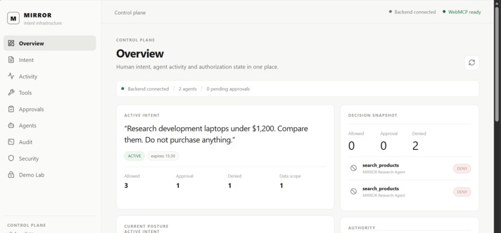Open the Tools section
The image size is (501, 233).
(x=50, y=92)
